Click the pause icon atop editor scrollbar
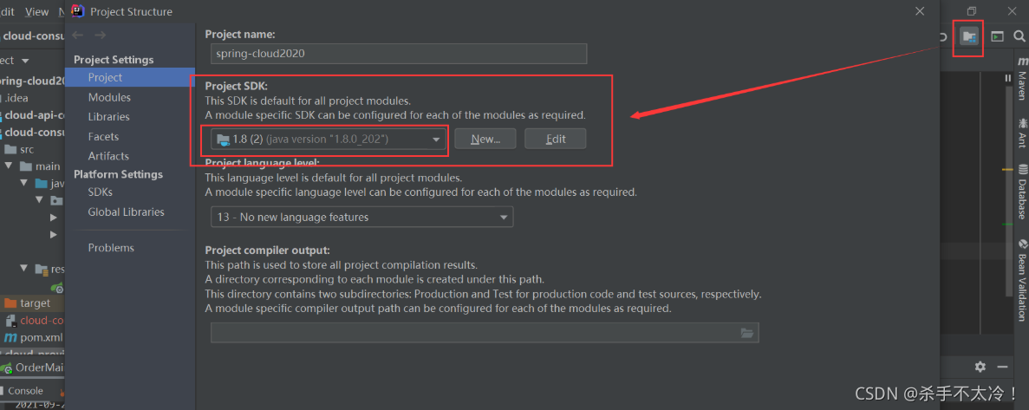 [x=1008, y=78]
